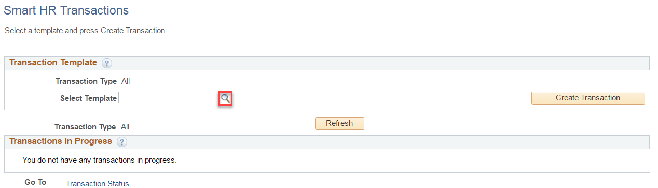
Task: Click the Smart HR Transactions page title
Action: (x=66, y=10)
